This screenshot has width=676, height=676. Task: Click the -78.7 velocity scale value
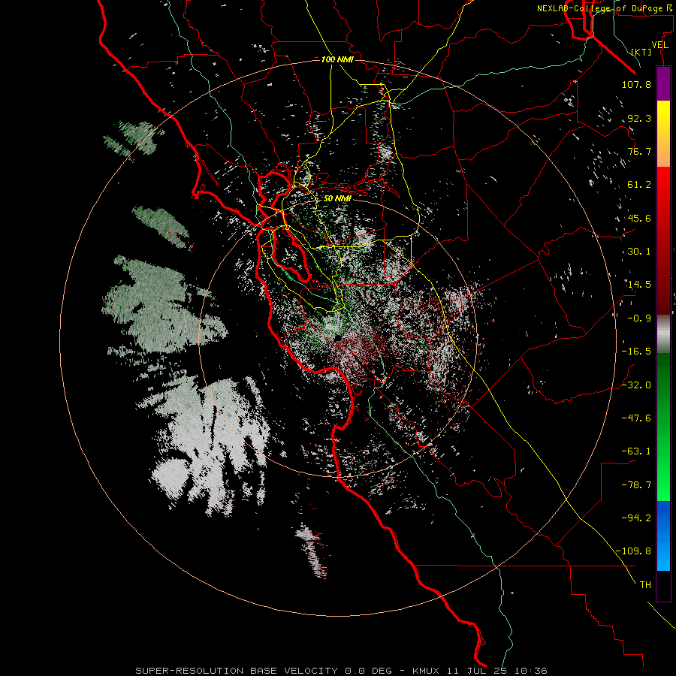pyautogui.click(x=636, y=485)
